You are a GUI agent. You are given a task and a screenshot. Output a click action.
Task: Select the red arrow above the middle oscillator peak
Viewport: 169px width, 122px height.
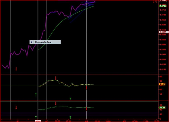pos(56,78)
